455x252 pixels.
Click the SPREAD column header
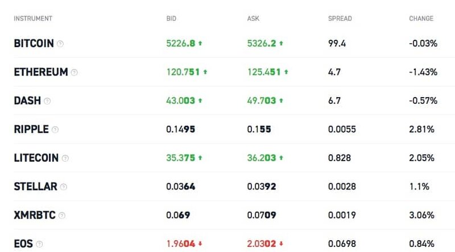340,19
